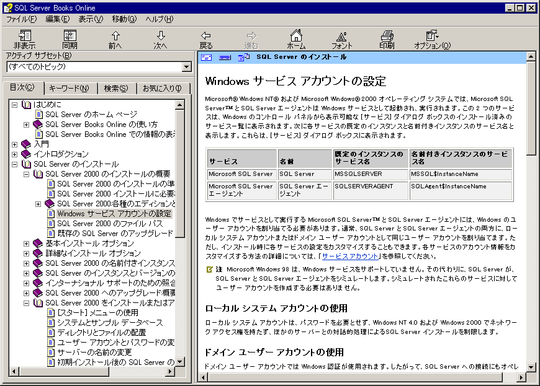540x386 pixels.
Task: Select ディレクトリとファイルの配置 topic
Action: click(x=102, y=332)
